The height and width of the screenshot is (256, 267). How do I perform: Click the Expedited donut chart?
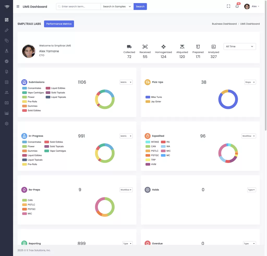(228, 153)
